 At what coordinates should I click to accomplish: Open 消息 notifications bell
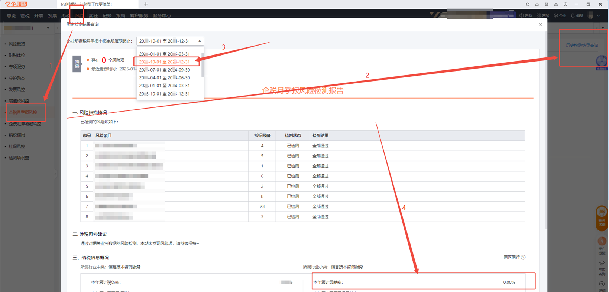coord(577,16)
